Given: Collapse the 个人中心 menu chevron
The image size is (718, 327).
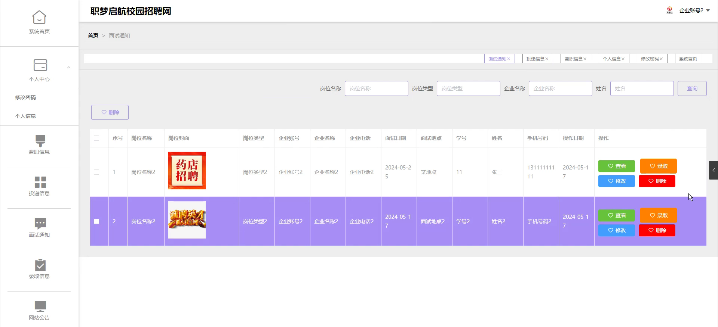Looking at the screenshot, I should (69, 68).
